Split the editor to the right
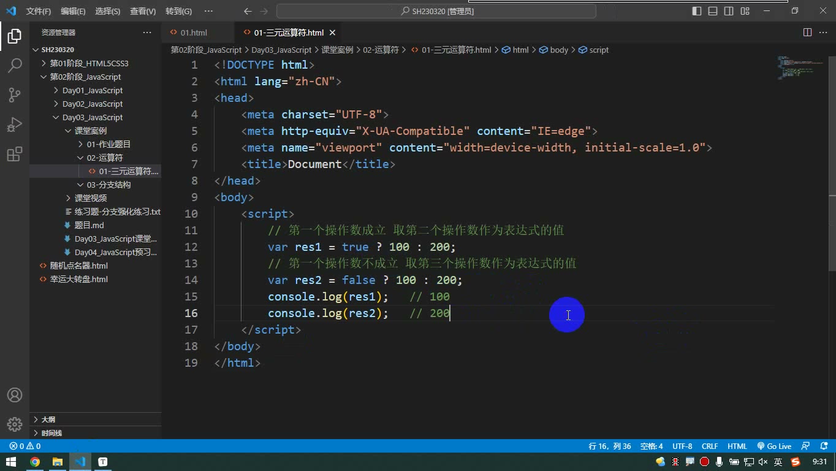This screenshot has height=471, width=836. coord(807,33)
